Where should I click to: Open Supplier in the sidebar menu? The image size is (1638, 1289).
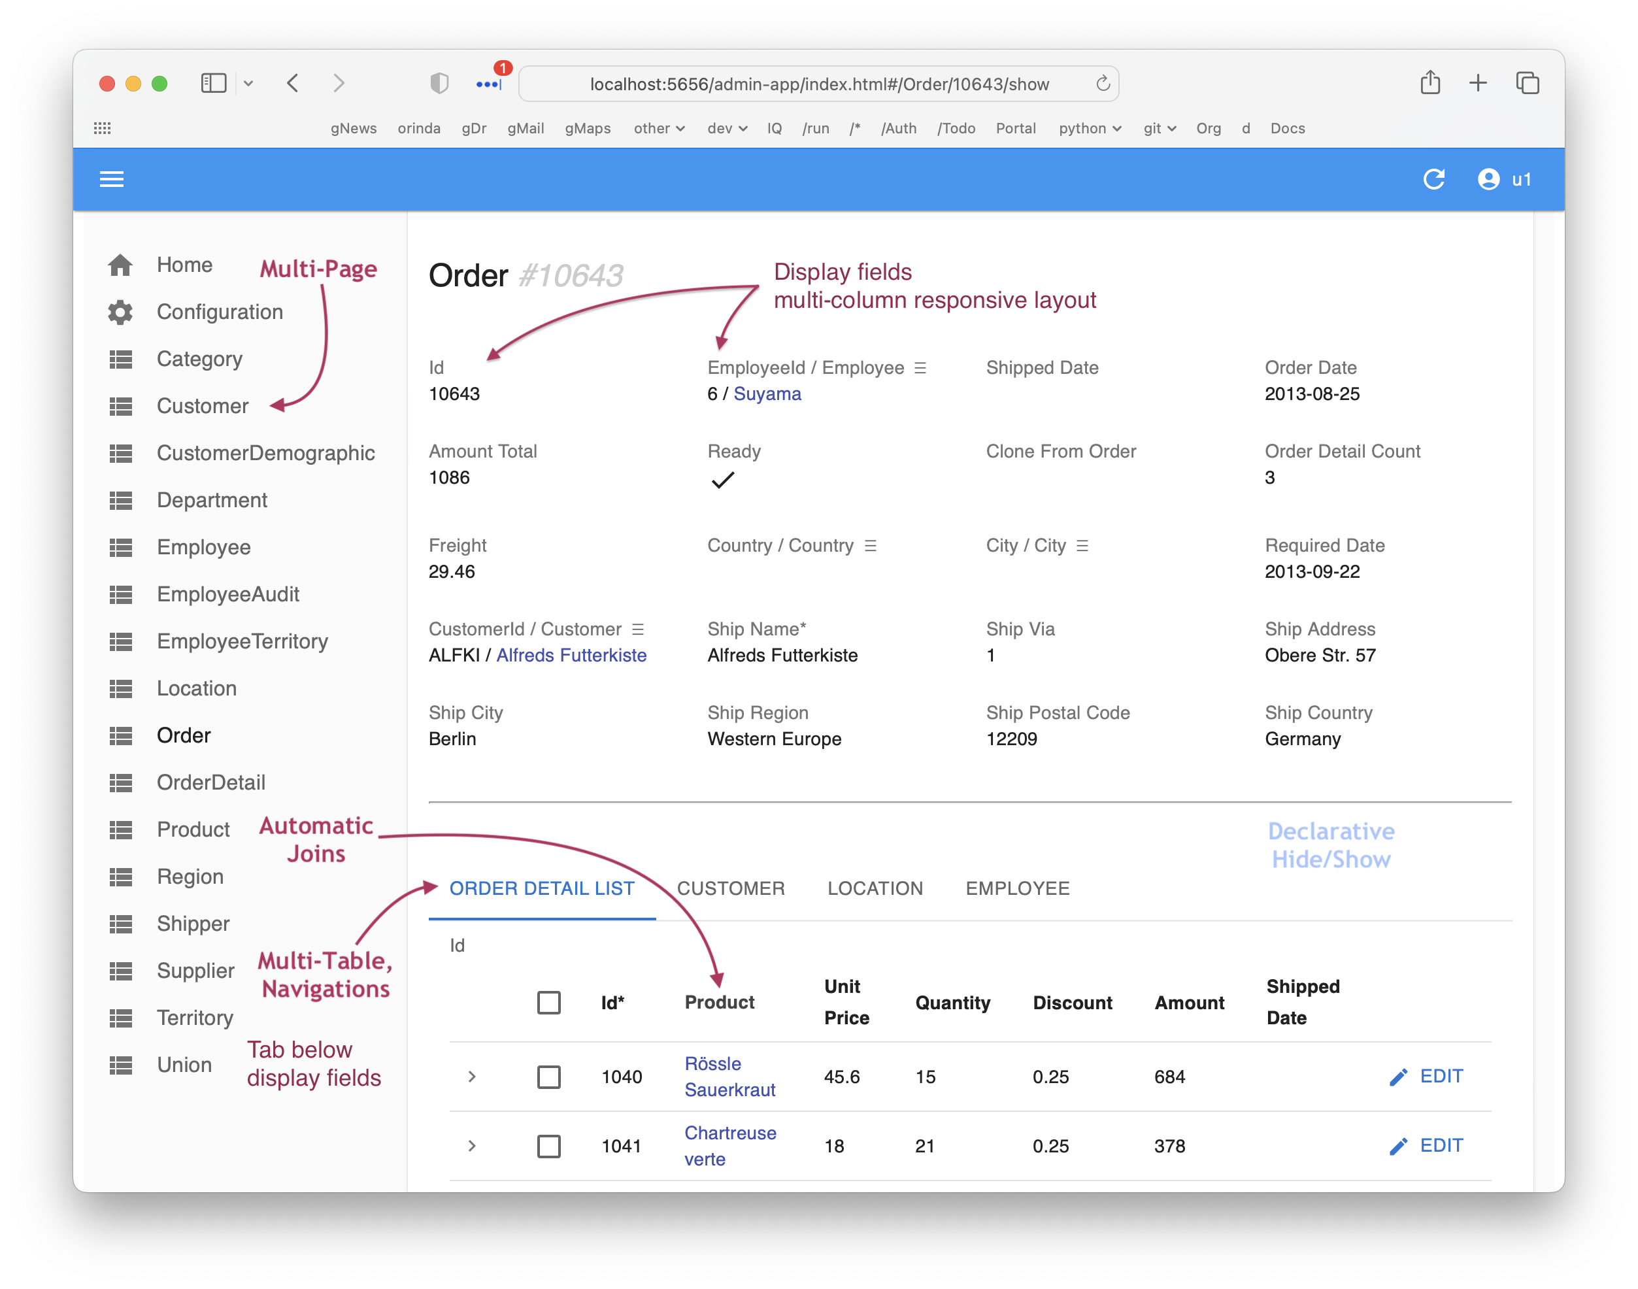pos(195,971)
